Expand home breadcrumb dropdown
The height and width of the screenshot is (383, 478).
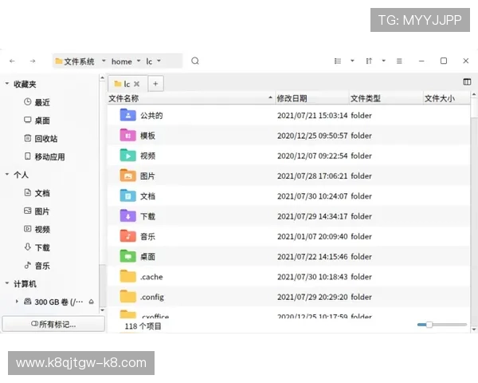(139, 61)
